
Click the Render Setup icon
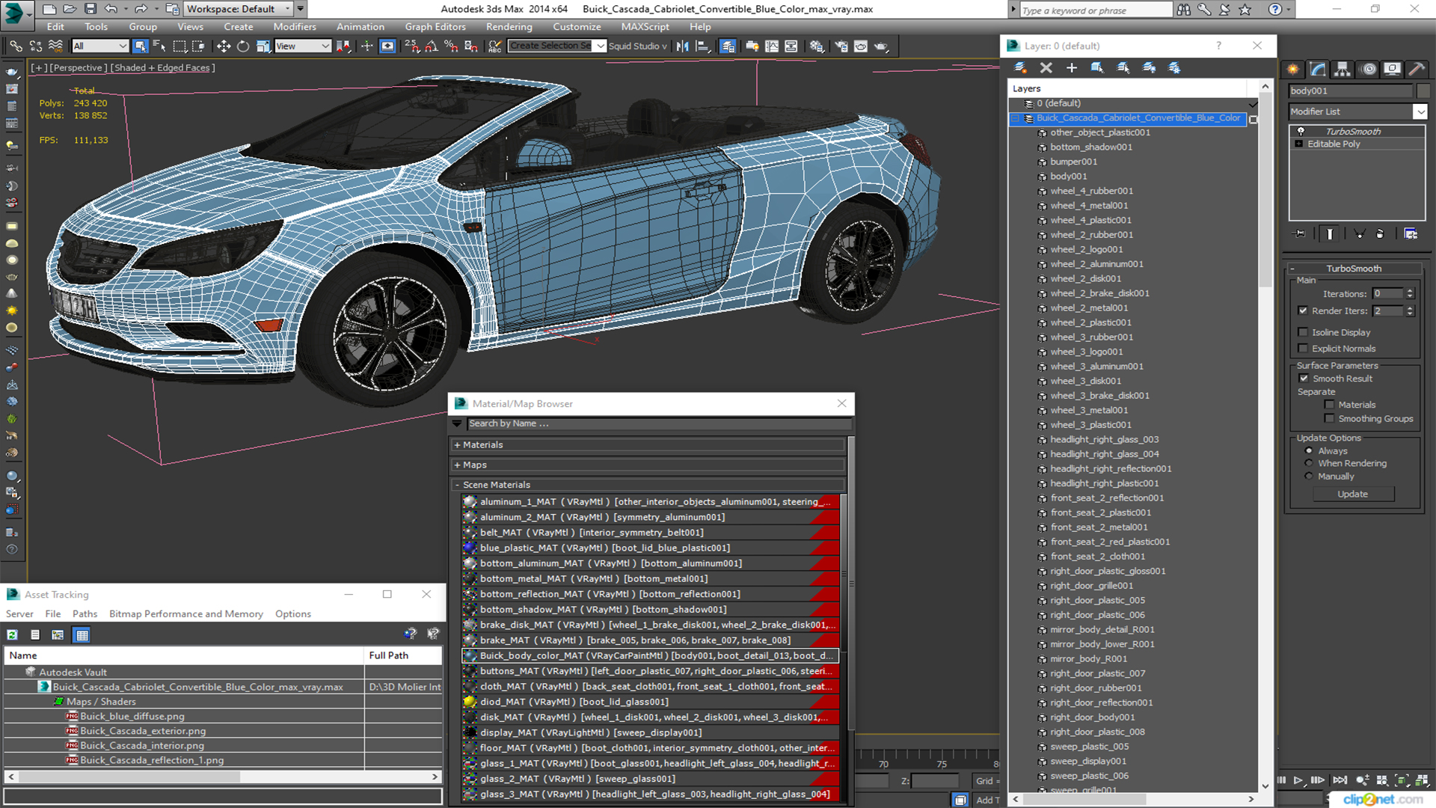(841, 46)
